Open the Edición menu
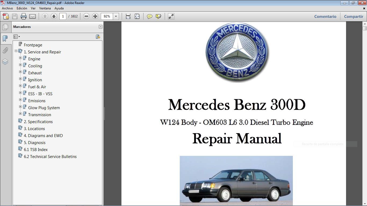This screenshot has width=367, height=206. pyautogui.click(x=22, y=8)
